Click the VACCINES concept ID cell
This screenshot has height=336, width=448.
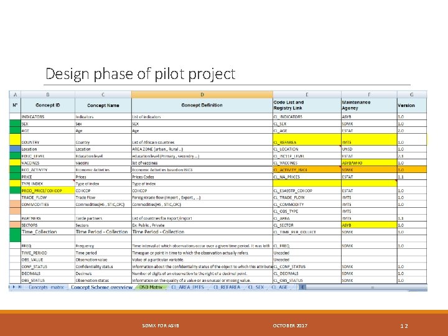pos(48,163)
